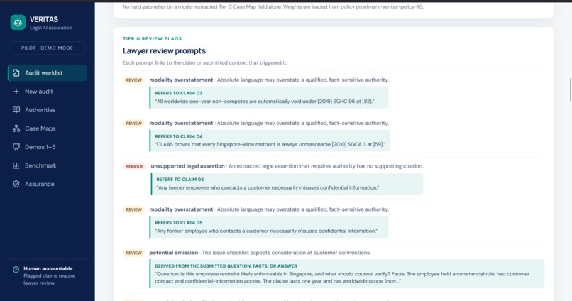Click the REVIEW badge beside Claim 03 prompt

pyautogui.click(x=134, y=80)
